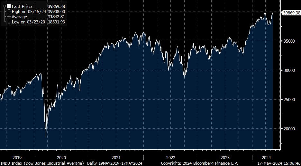Click the High marker icon in legend
Screen dimensions: 301x166
pos(8,12)
